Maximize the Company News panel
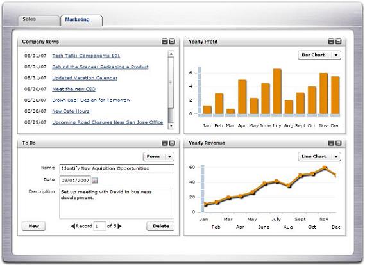 [x=172, y=42]
